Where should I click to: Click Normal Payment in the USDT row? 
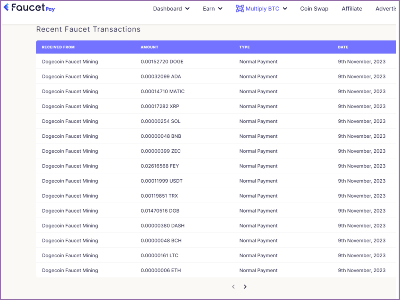258,181
